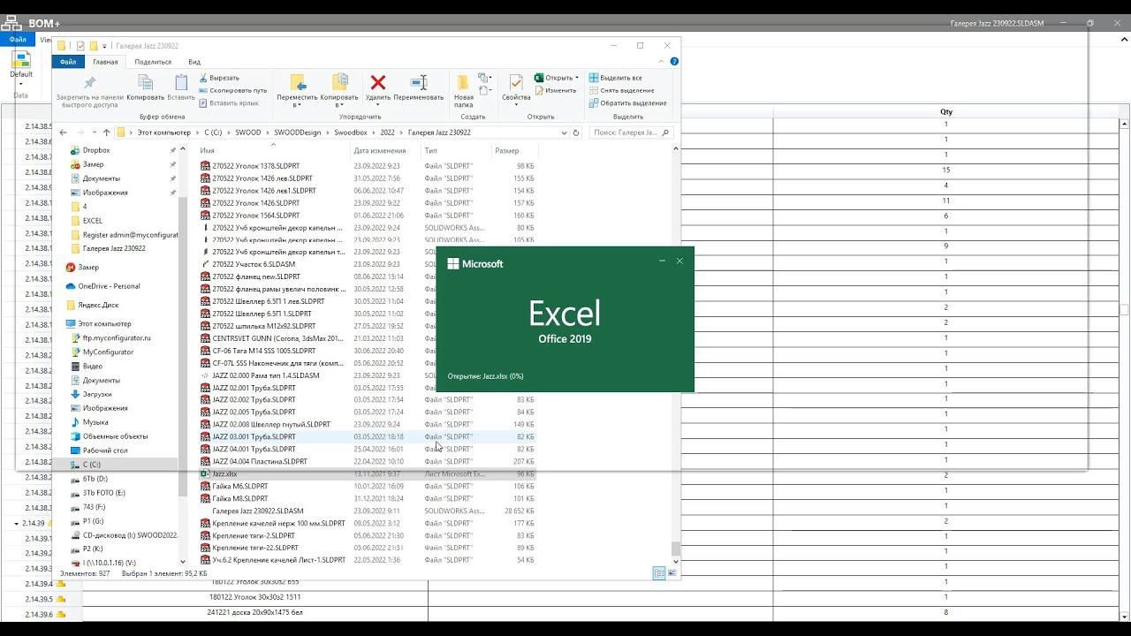Viewport: 1131px width, 636px height.
Task: Click Paste shortcut (Вставить ярлык)
Action: coord(229,102)
